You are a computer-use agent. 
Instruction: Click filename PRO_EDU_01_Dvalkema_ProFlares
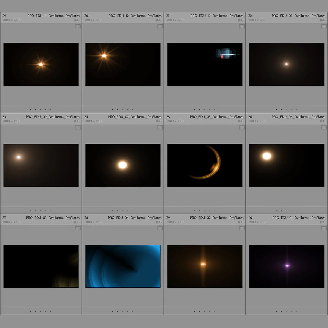[x=299, y=218]
